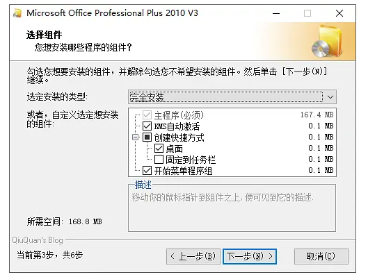Close the installer window
This screenshot has height=277, width=368.
(x=339, y=13)
